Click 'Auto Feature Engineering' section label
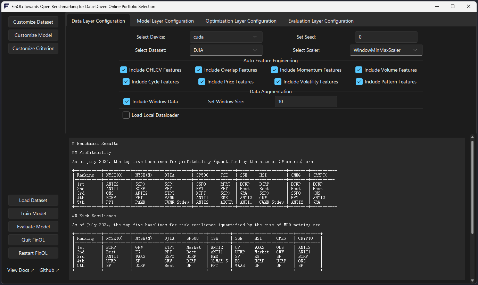Screen dimensions: 478x285 pyautogui.click(x=271, y=60)
